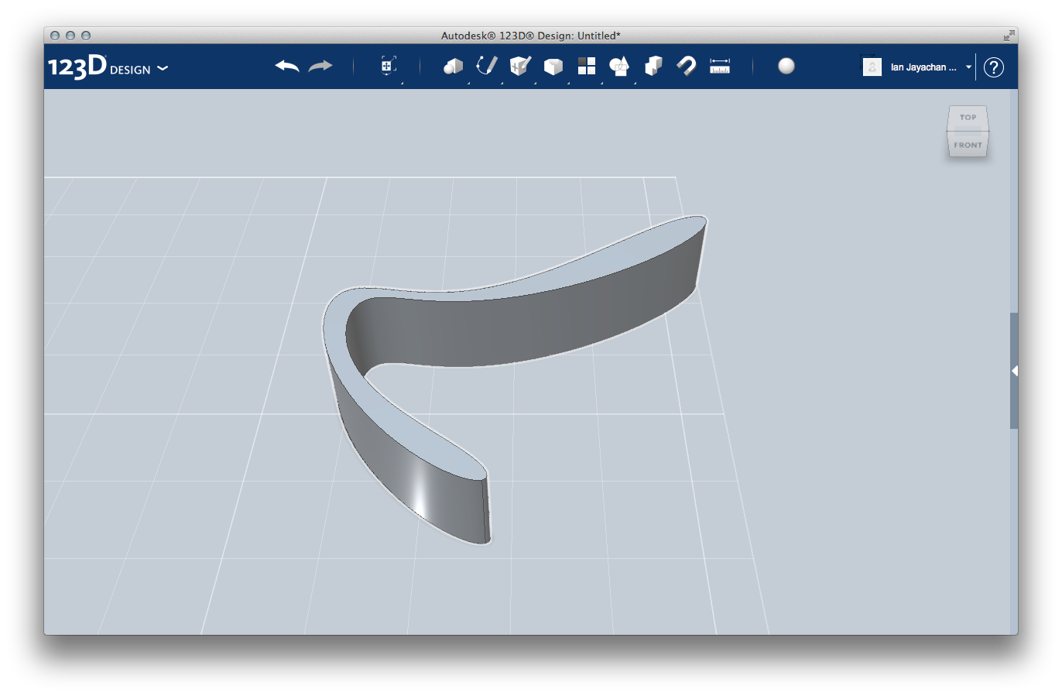Select the Measure ruler tool
1062x696 pixels.
click(720, 67)
